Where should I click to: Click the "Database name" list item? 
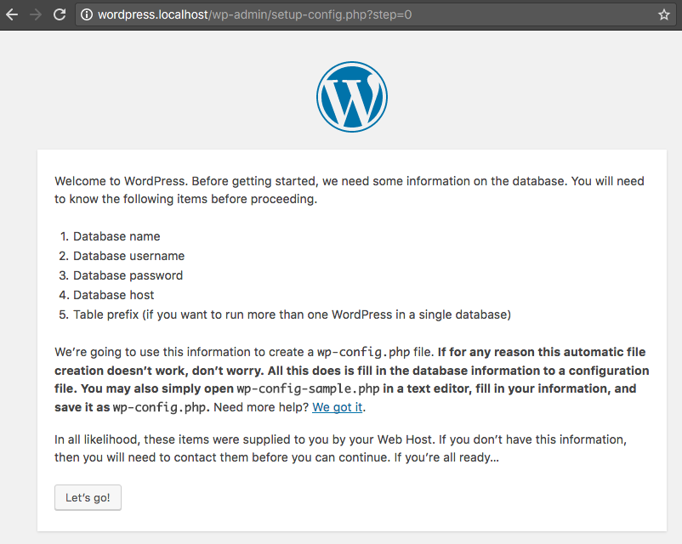tap(117, 236)
